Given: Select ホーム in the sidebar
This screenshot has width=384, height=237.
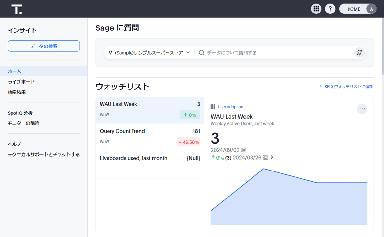Looking at the screenshot, I should pos(14,71).
